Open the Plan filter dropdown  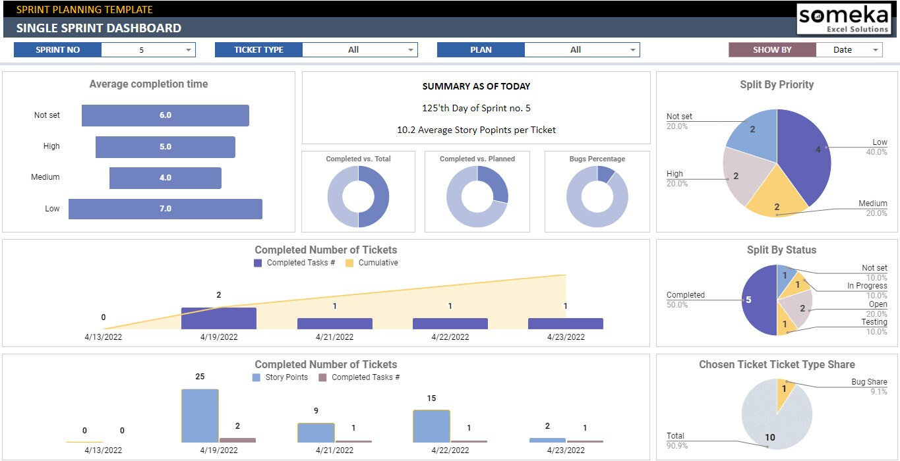[x=630, y=49]
